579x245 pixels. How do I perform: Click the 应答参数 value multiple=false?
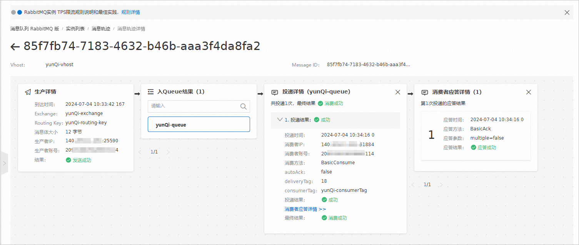487,138
